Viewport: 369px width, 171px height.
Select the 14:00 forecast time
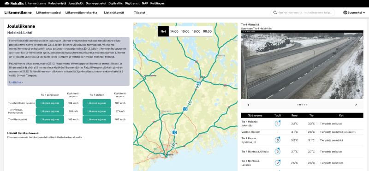(174, 31)
